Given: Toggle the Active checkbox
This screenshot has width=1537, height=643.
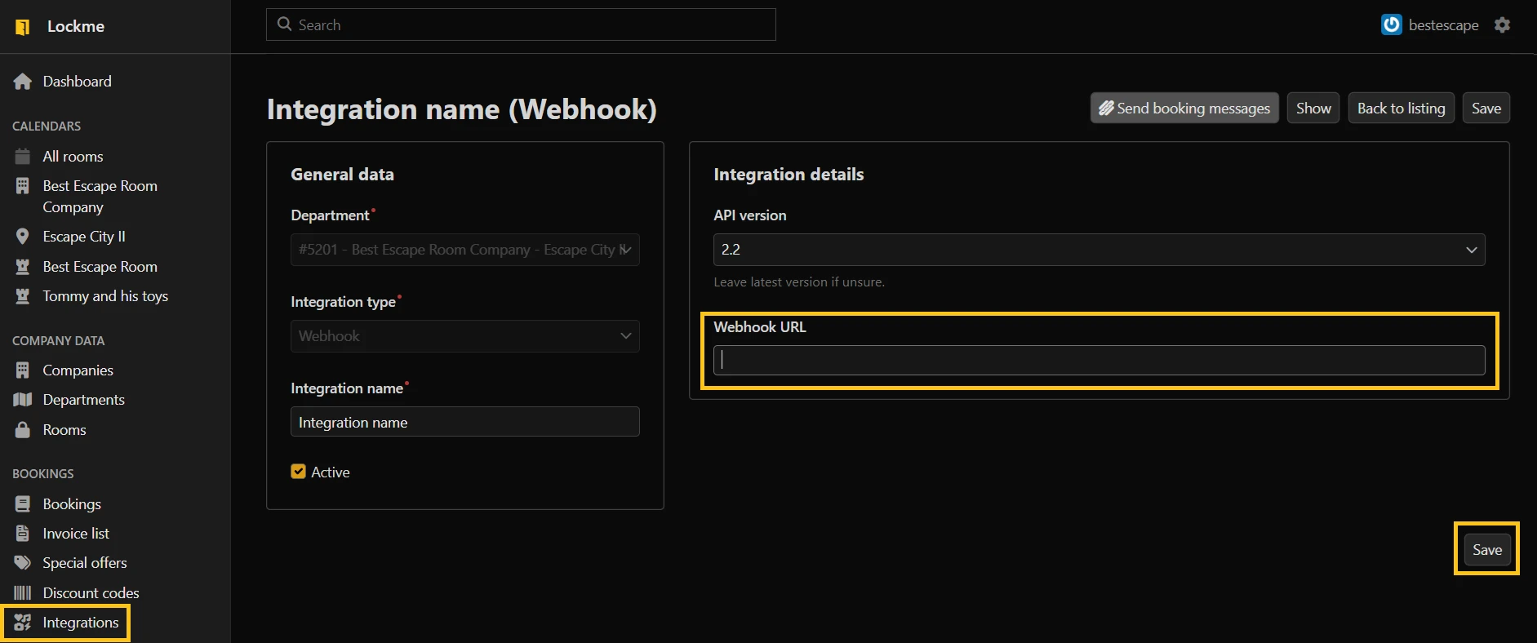Looking at the screenshot, I should (299, 472).
